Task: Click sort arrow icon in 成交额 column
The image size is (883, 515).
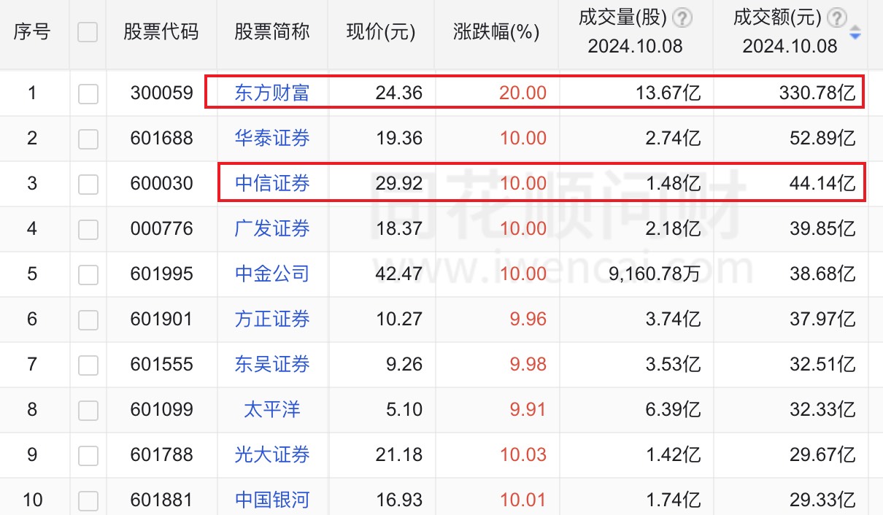Action: (x=855, y=33)
